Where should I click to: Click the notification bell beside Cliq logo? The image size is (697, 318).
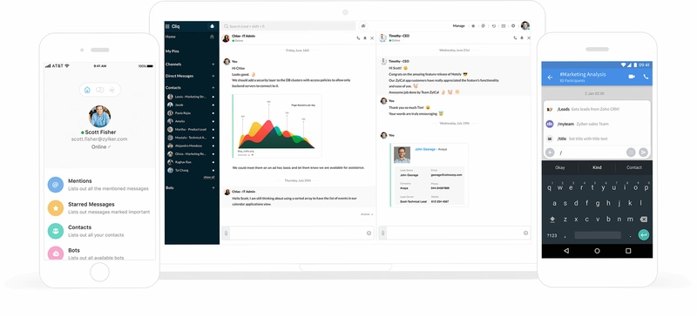[212, 26]
